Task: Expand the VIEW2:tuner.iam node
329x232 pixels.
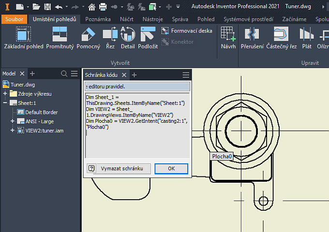Action: click(x=13, y=130)
